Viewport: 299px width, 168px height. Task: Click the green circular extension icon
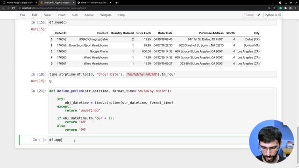coord(280,8)
